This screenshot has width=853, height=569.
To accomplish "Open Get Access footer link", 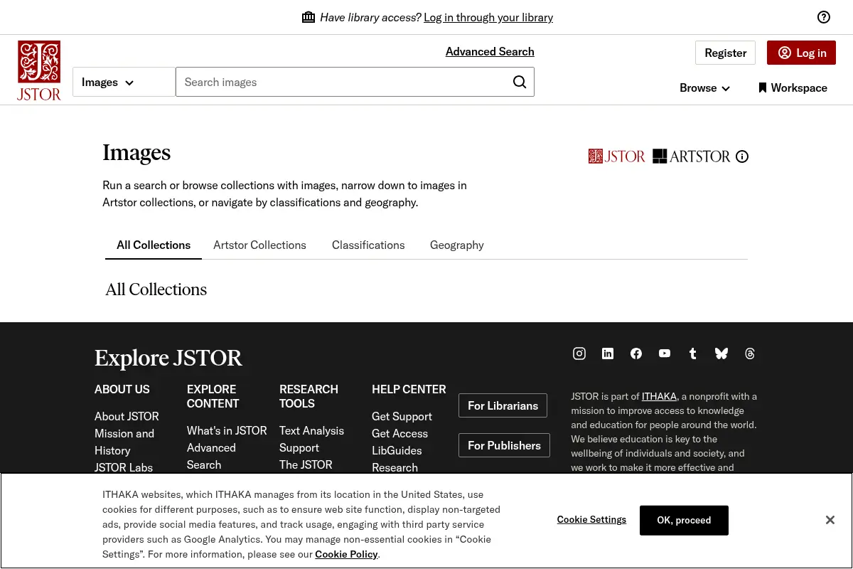I will [399, 433].
